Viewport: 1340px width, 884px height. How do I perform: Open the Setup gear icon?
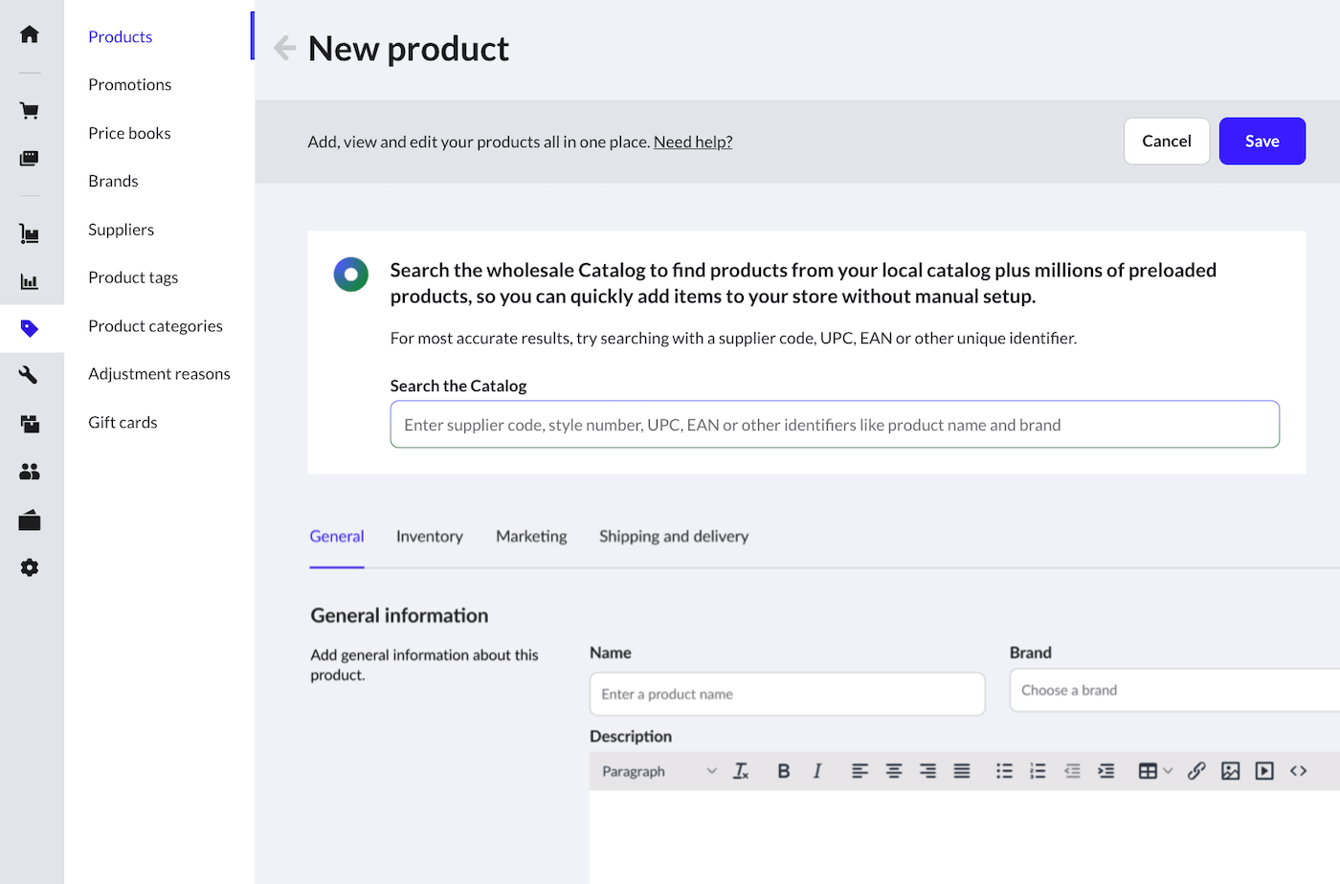point(30,567)
